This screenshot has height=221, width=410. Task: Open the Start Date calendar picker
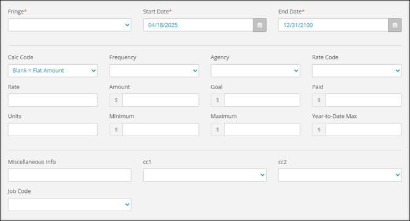(259, 25)
